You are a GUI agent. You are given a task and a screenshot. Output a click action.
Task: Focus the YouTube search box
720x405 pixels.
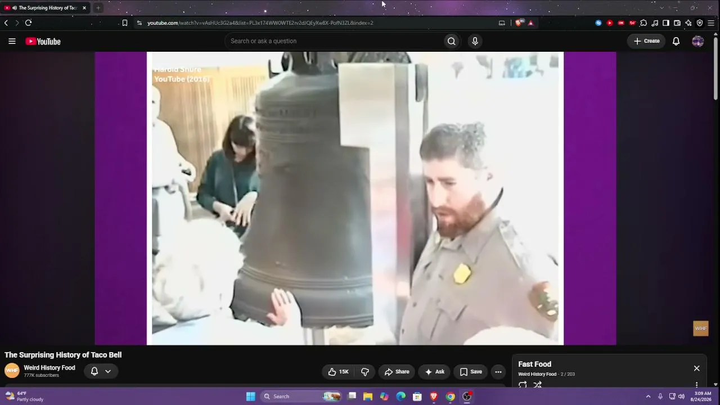[335, 41]
